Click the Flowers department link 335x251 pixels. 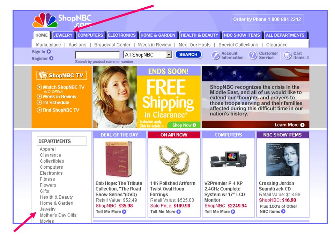coord(48,185)
